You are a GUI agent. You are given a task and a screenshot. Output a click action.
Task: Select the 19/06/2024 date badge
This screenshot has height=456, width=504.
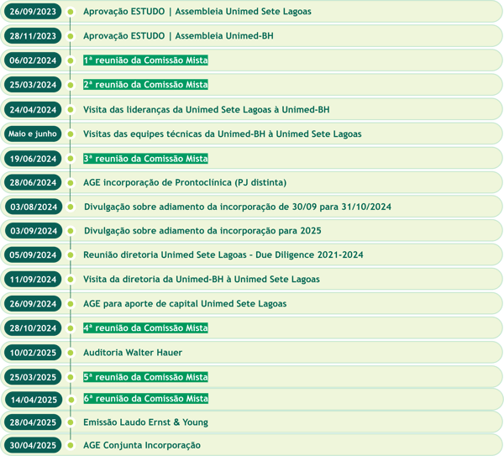[x=33, y=159]
